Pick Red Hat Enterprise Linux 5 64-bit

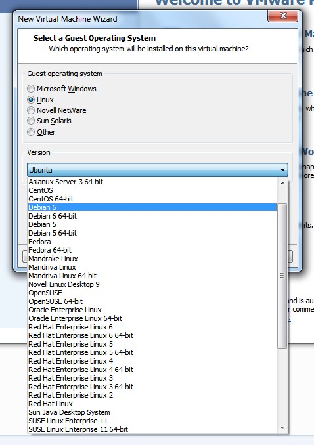tap(152, 352)
